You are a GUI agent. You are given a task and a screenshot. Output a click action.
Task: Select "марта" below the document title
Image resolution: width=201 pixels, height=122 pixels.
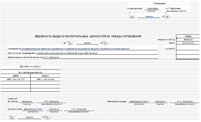tap(87, 43)
